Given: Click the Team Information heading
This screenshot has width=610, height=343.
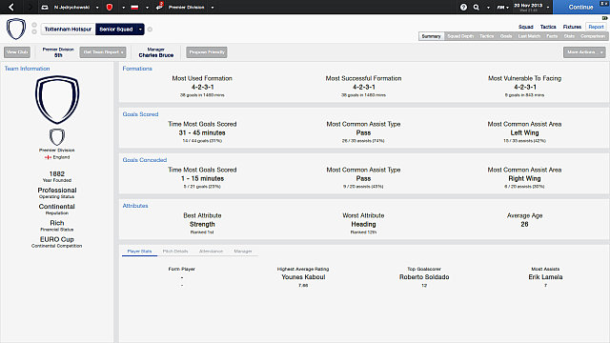Looking at the screenshot, I should click(28, 69).
